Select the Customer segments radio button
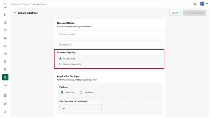Image resolution: width=210 pixels, height=118 pixels. point(60,64)
